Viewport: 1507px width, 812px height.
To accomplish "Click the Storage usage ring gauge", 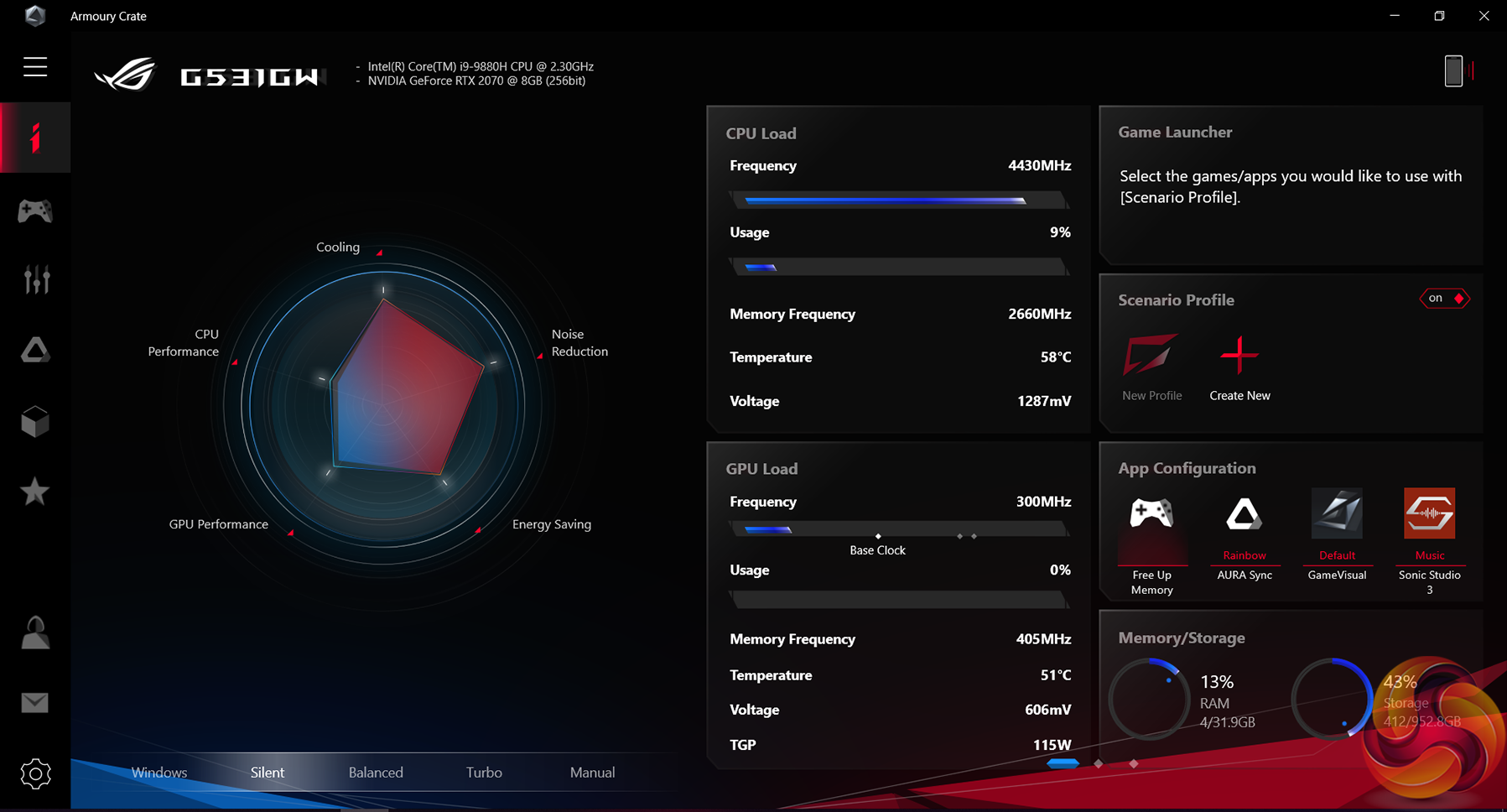I will (1332, 699).
